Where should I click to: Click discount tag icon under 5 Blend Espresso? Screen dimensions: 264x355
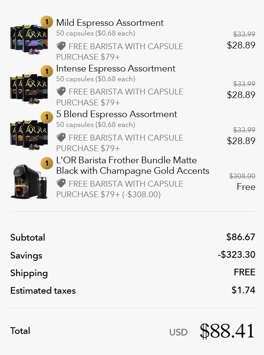61,137
